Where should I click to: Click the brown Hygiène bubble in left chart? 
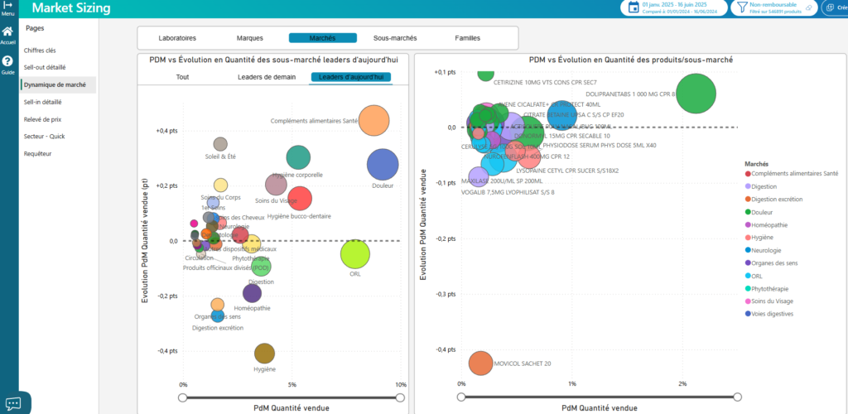click(264, 354)
